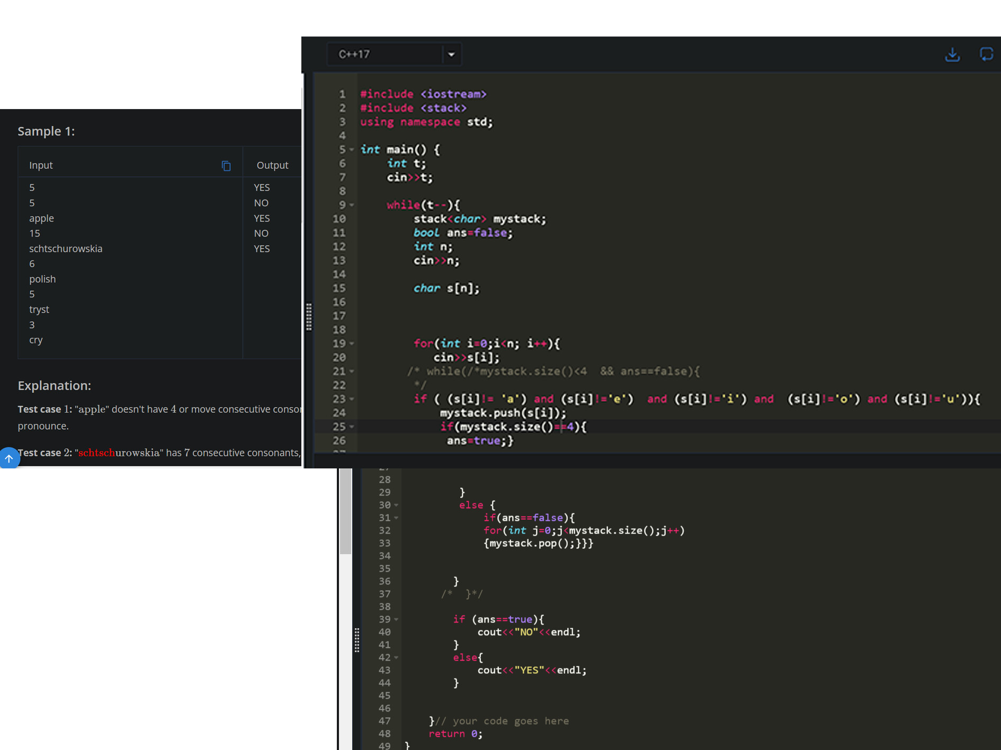The width and height of the screenshot is (1001, 750).
Task: Collapse the commented block starting at line 21
Action: (x=352, y=371)
